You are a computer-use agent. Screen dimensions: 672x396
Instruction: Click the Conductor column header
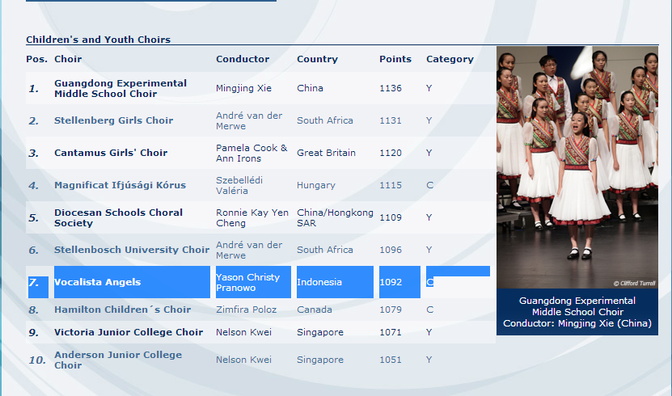[243, 59]
